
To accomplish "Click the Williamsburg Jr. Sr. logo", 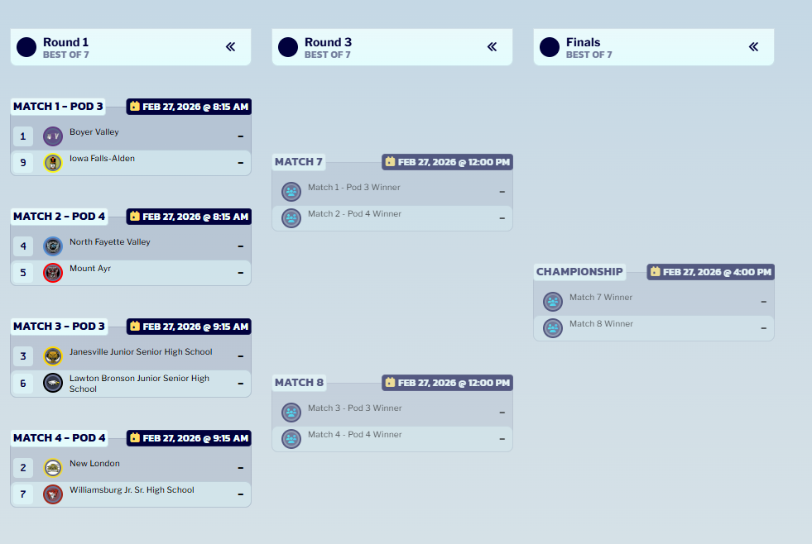I will pyautogui.click(x=52, y=494).
